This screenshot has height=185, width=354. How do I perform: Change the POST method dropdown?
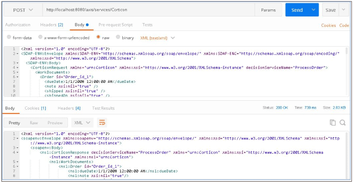click(23, 10)
